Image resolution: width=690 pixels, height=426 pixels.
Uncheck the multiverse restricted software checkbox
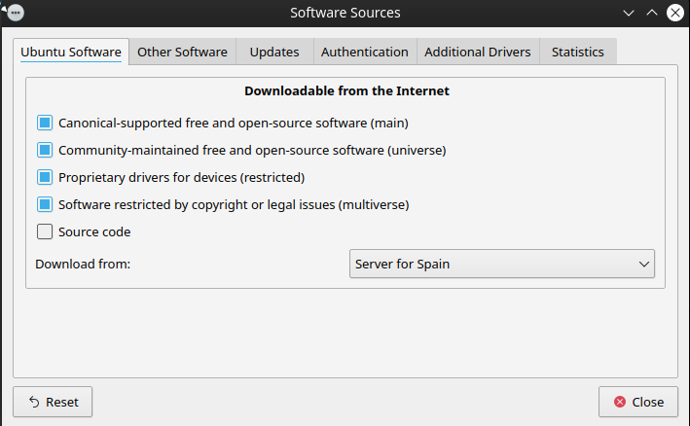point(45,205)
